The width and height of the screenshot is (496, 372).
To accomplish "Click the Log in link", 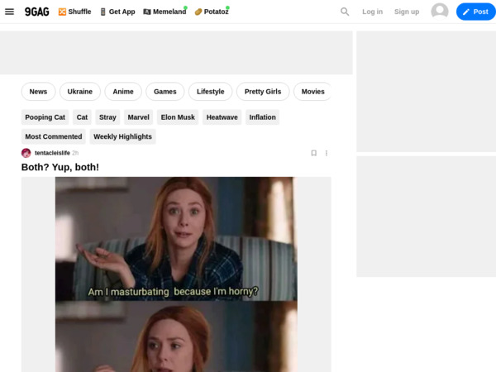I will coord(372,12).
